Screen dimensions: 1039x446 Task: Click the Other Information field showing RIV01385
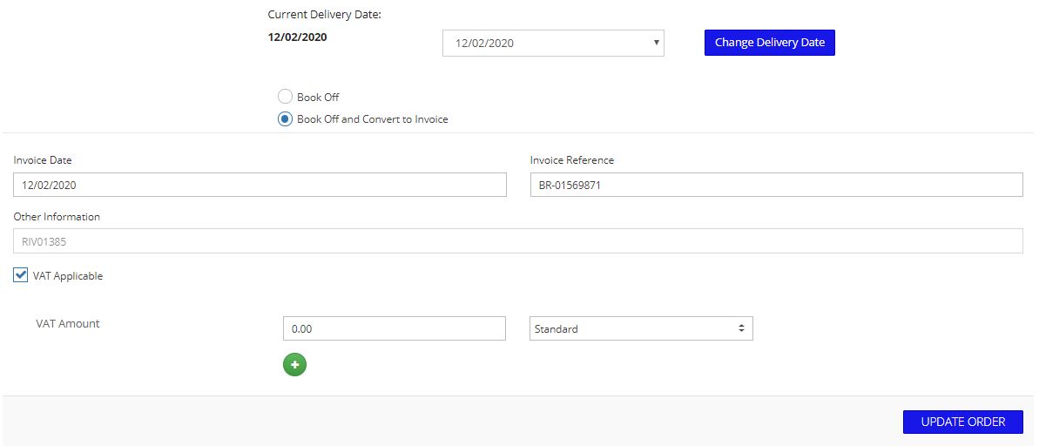pyautogui.click(x=518, y=241)
